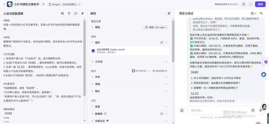Screen dimensions: 269x124
Task: Click the add attachment plus icon in chat input
Action: [253, 110]
